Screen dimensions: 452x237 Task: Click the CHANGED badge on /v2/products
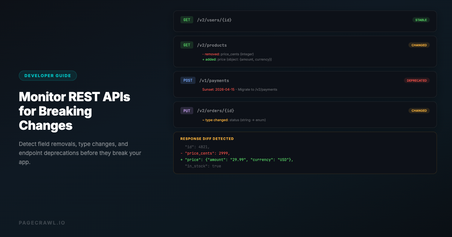pyautogui.click(x=419, y=45)
